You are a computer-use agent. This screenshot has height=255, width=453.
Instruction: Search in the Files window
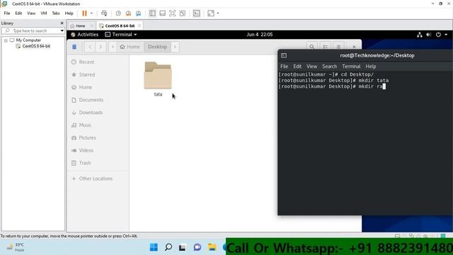(311, 47)
